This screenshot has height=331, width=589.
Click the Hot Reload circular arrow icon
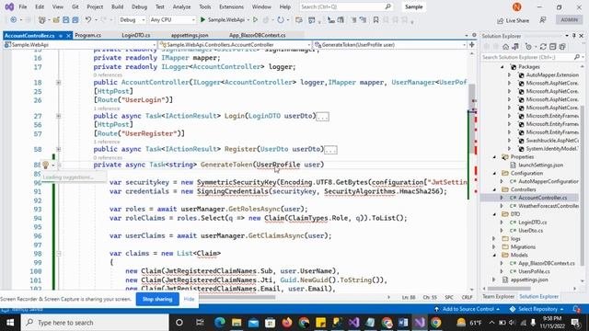tap(281, 20)
